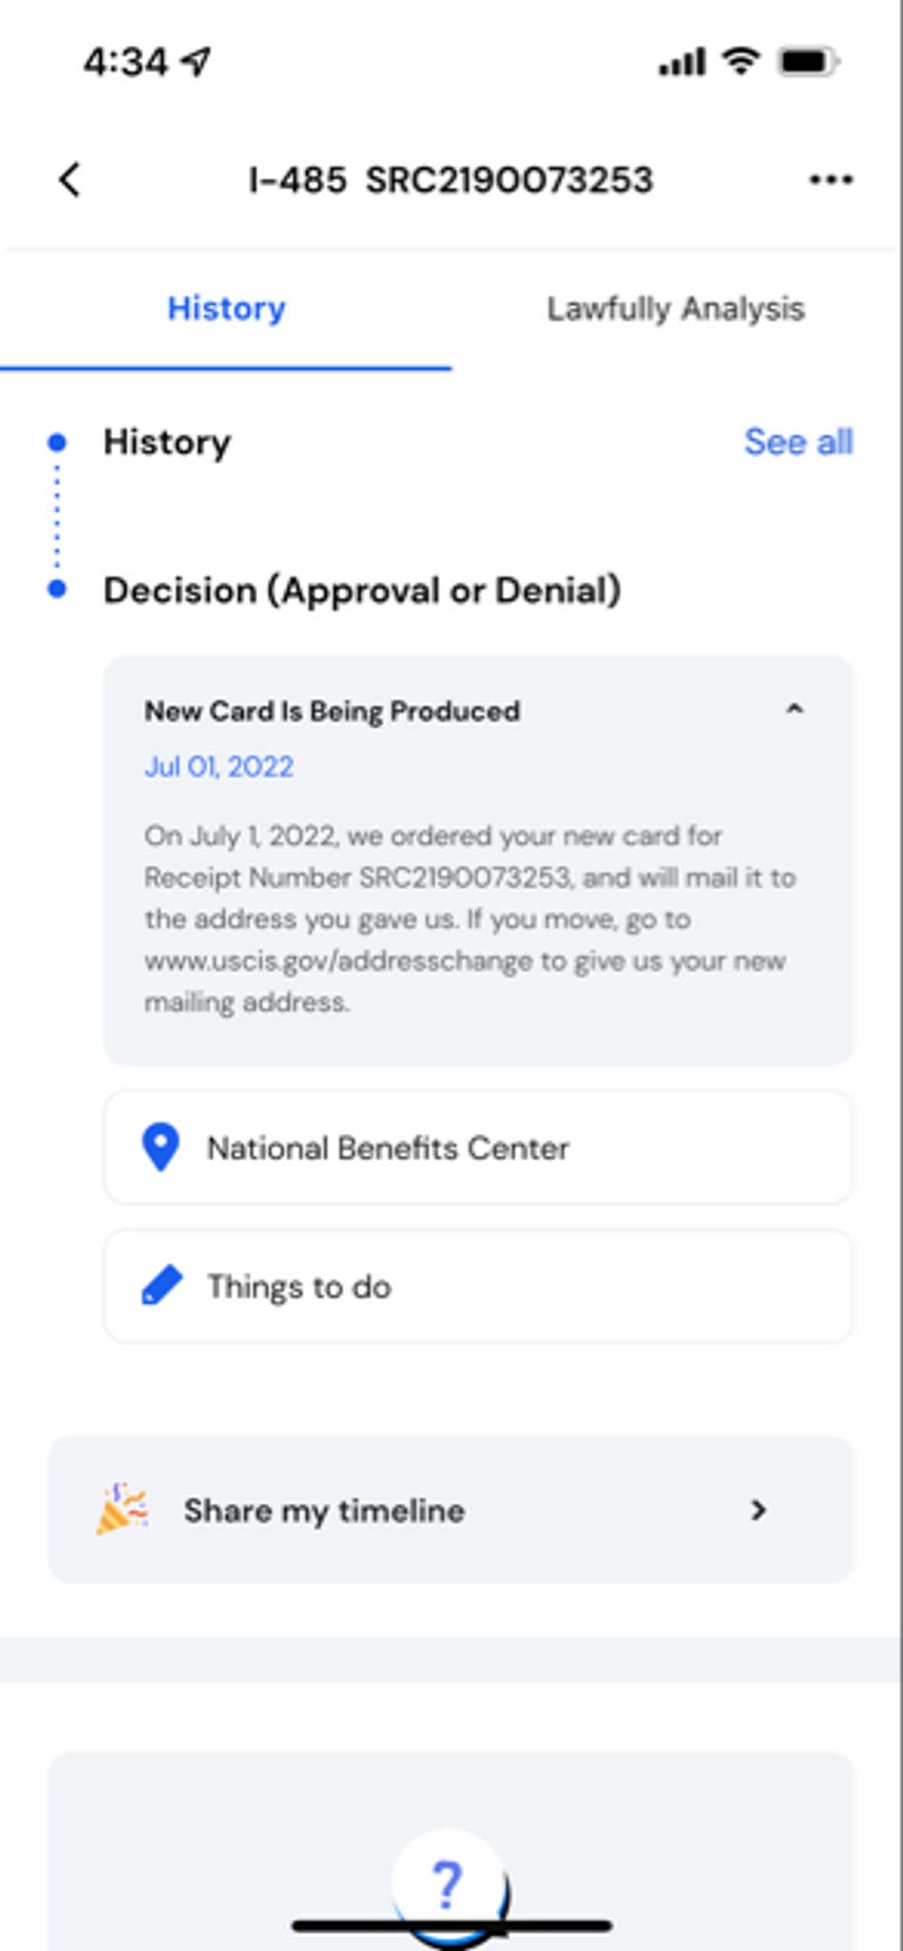
Task: Tap the Decision timeline step bullet
Action: point(57,590)
